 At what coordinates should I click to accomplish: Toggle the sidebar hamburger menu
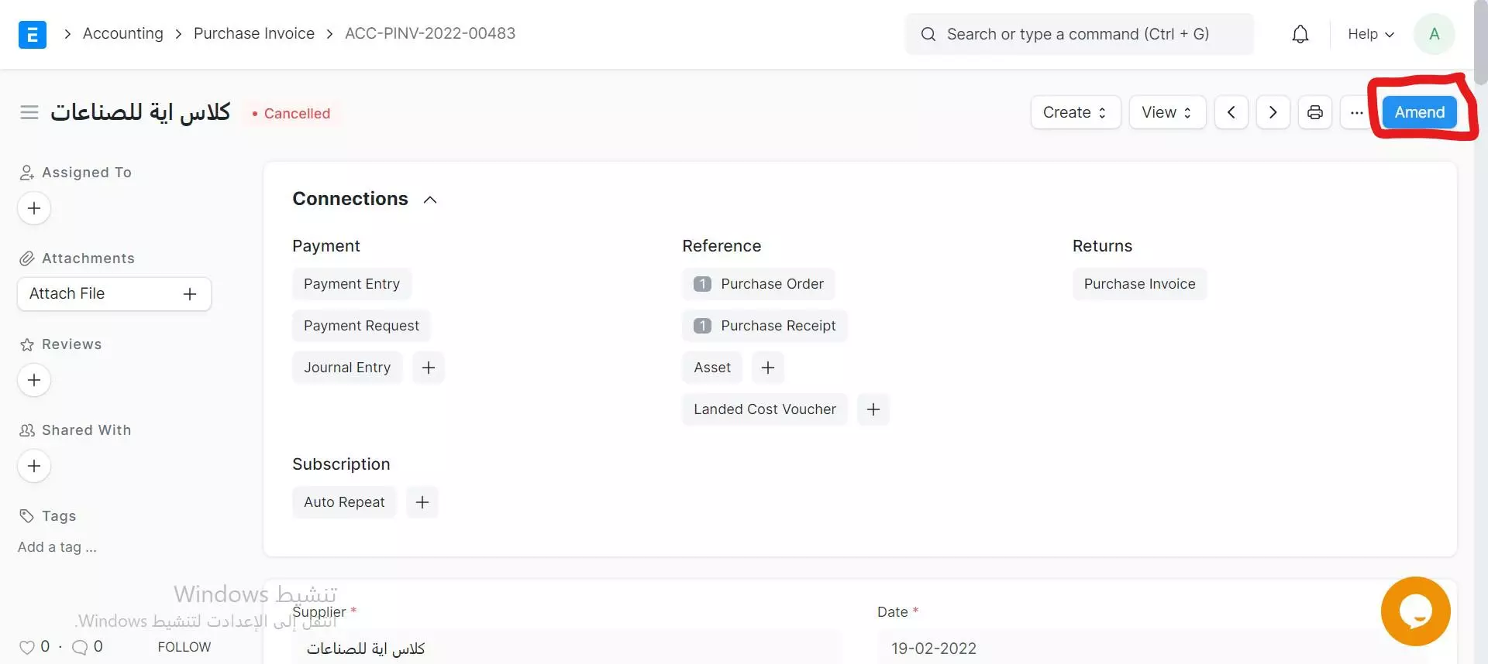tap(29, 113)
